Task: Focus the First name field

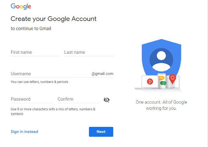Action: (35, 52)
